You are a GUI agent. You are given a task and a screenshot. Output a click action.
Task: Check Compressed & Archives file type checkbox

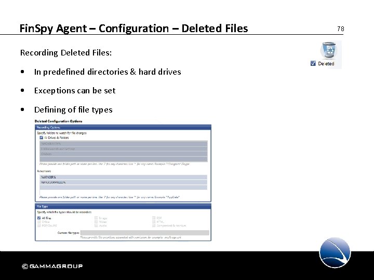coord(154,225)
